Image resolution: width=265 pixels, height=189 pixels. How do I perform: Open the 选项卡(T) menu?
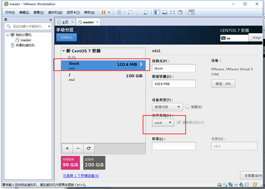(x=73, y=12)
